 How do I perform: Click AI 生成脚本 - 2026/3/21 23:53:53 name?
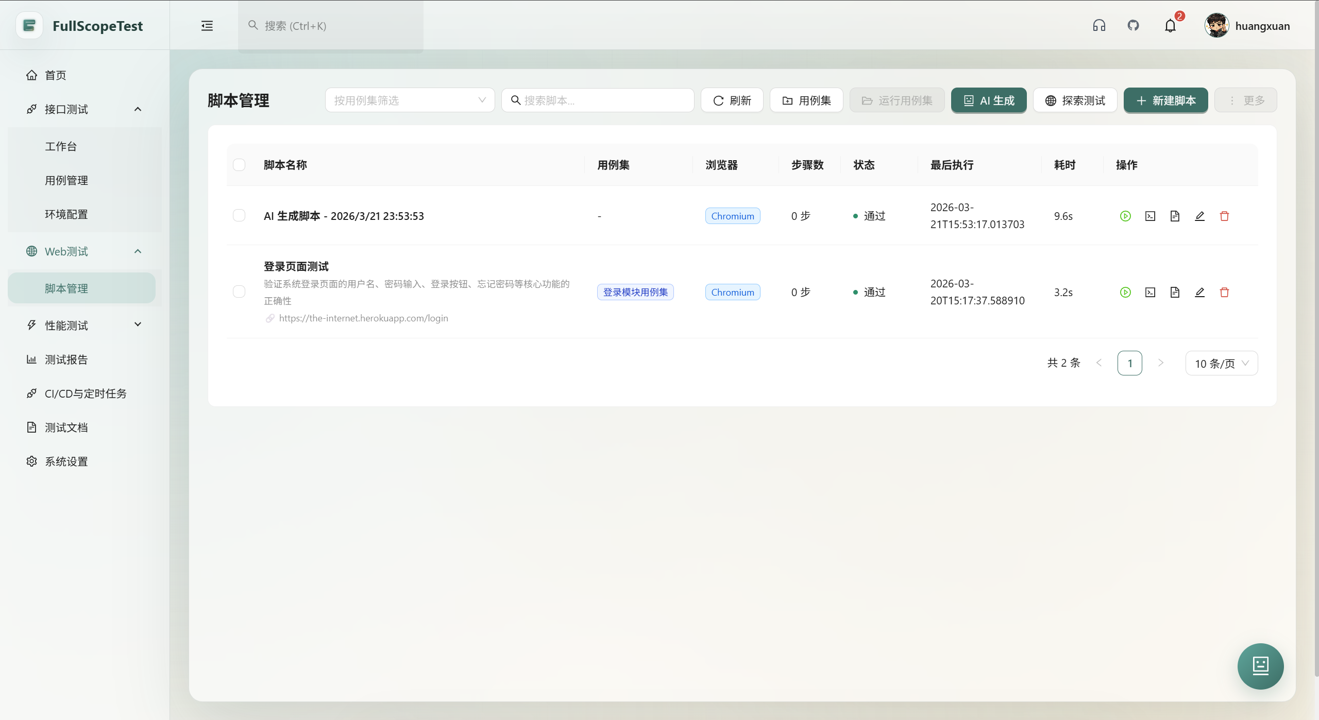(x=344, y=216)
